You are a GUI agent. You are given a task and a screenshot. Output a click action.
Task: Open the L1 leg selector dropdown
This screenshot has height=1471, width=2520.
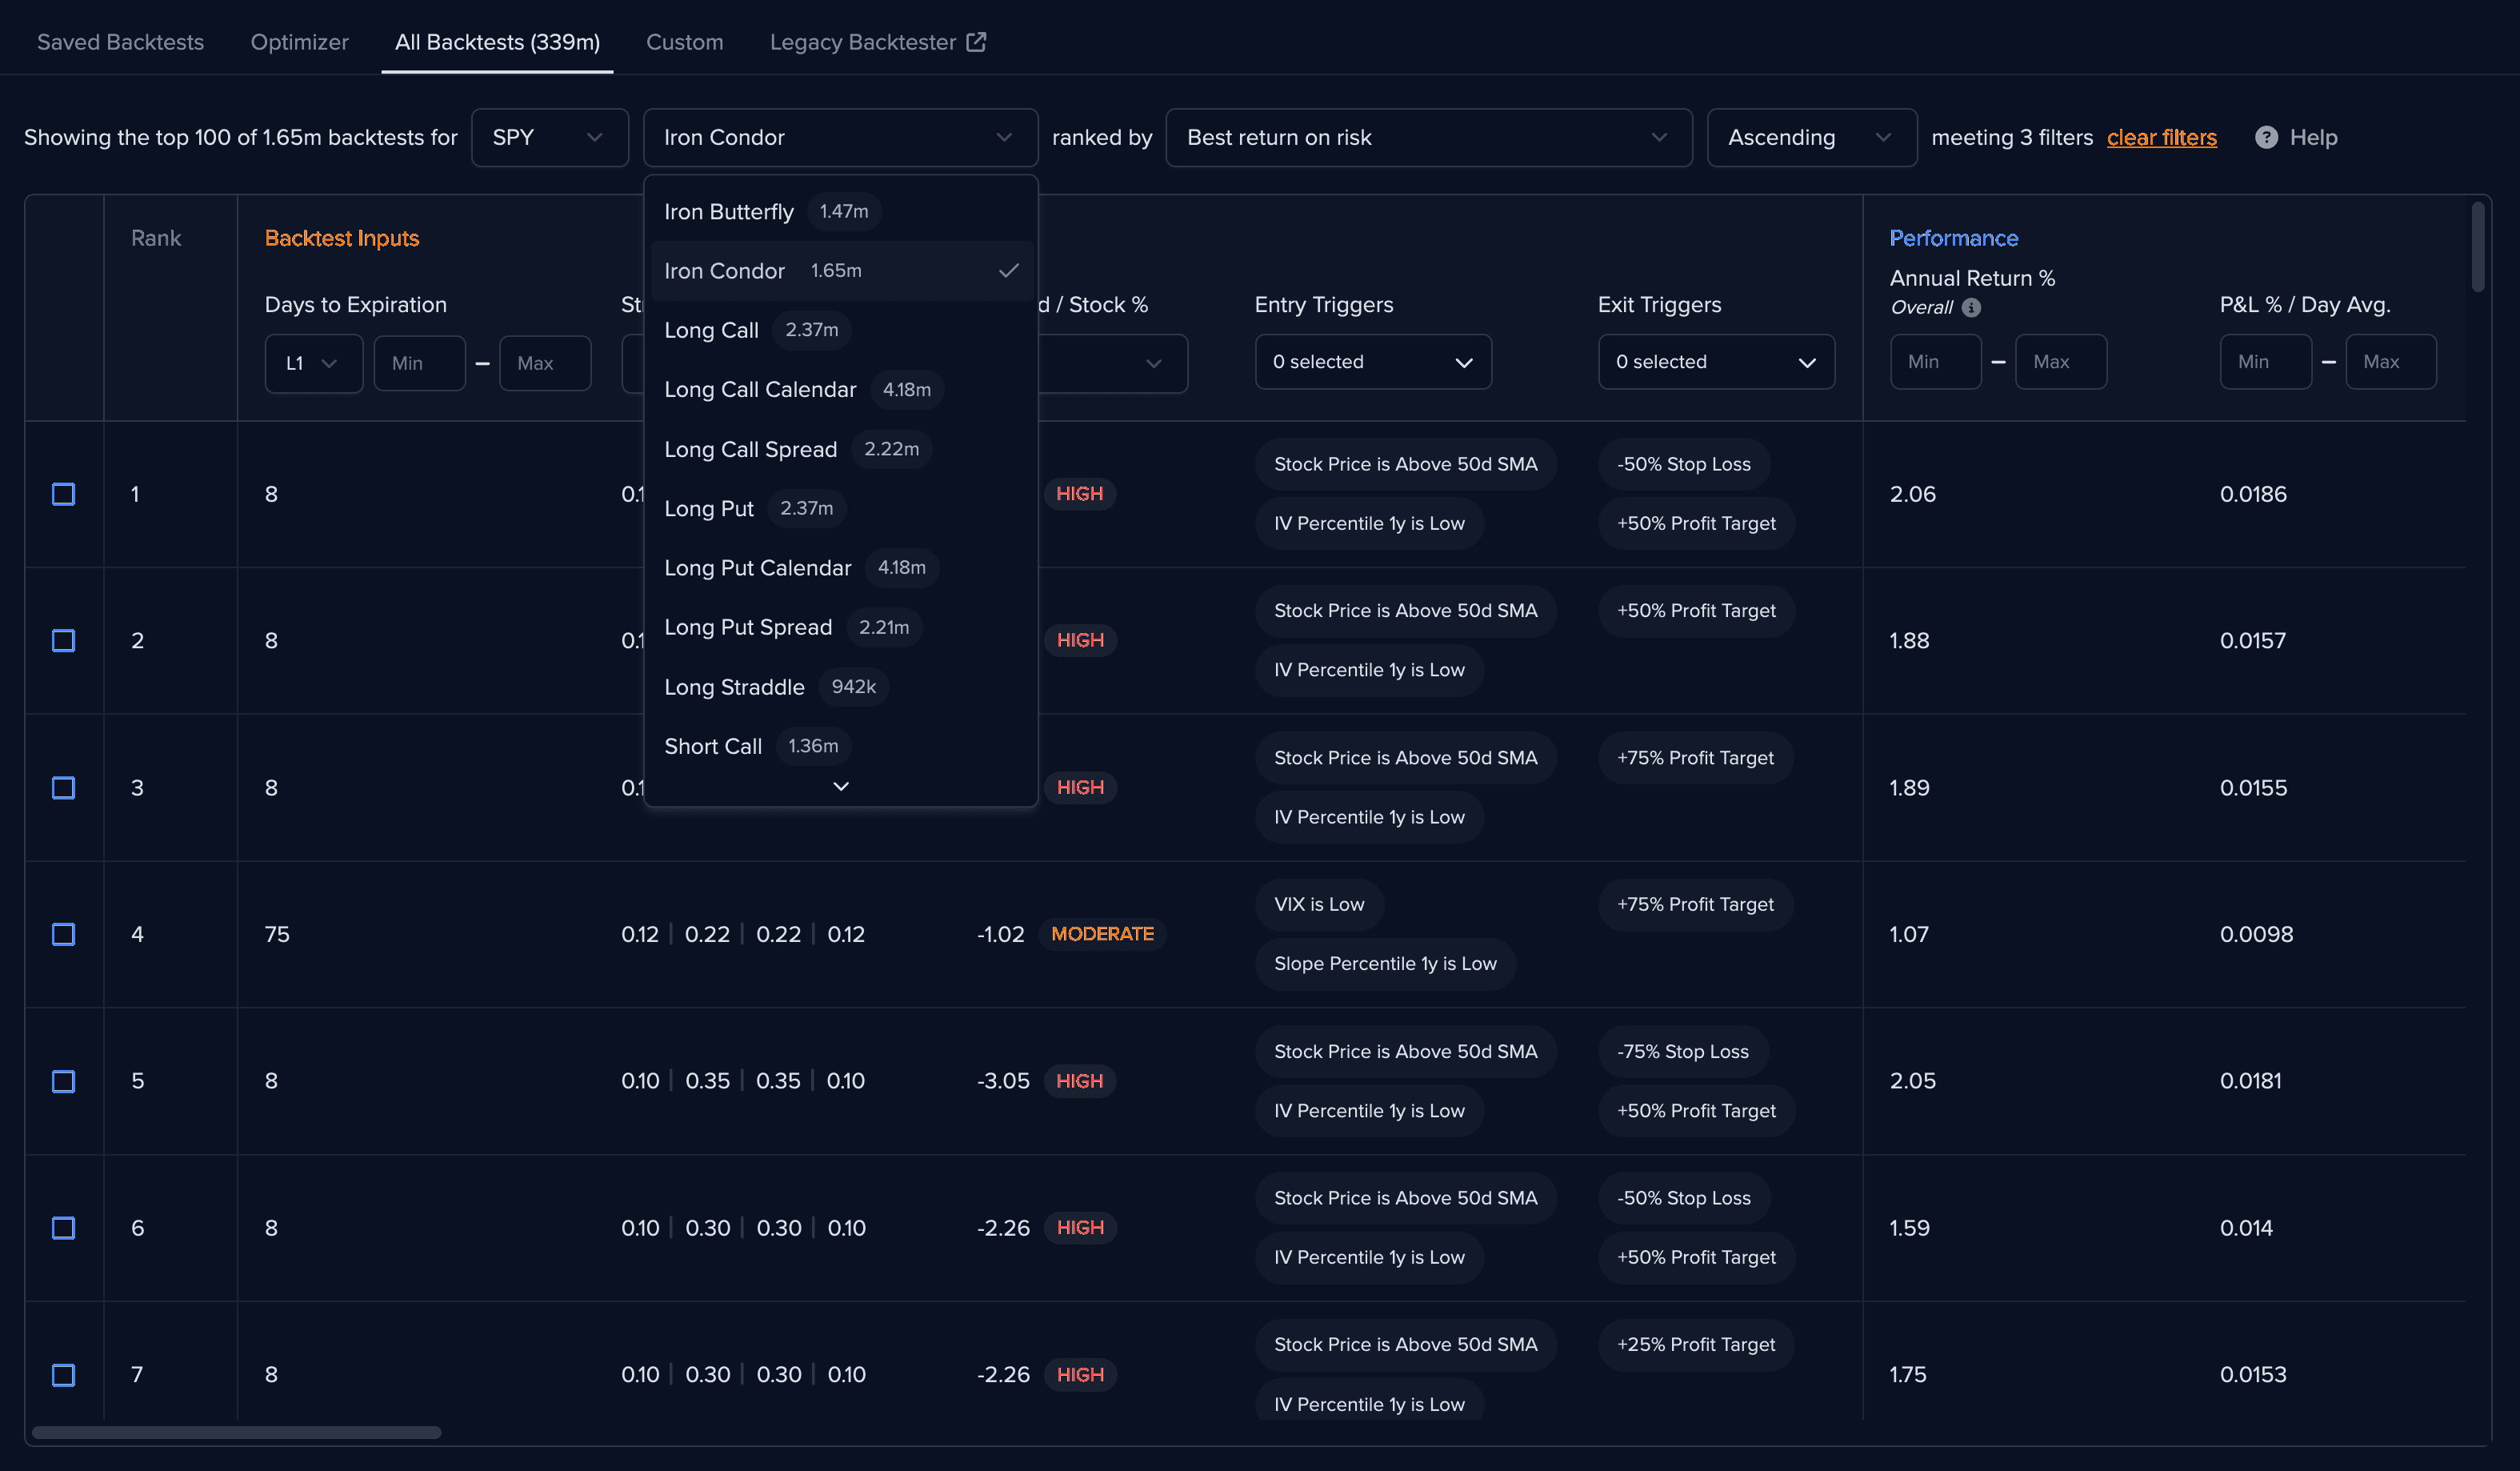point(313,363)
